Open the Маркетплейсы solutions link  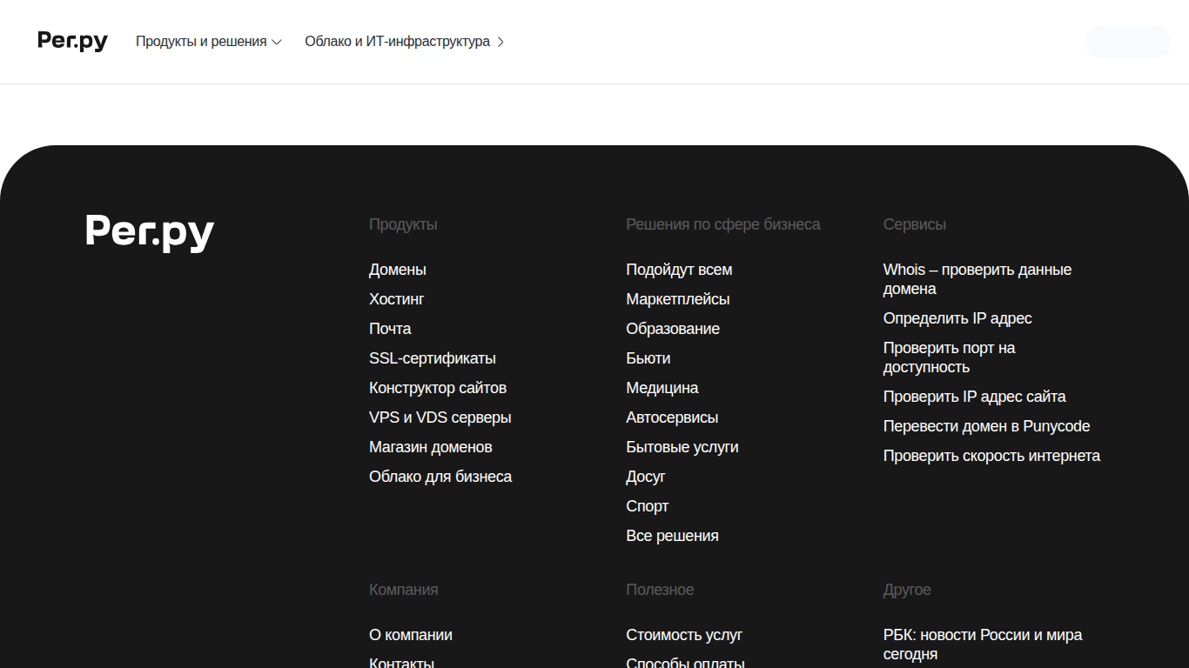tap(678, 299)
